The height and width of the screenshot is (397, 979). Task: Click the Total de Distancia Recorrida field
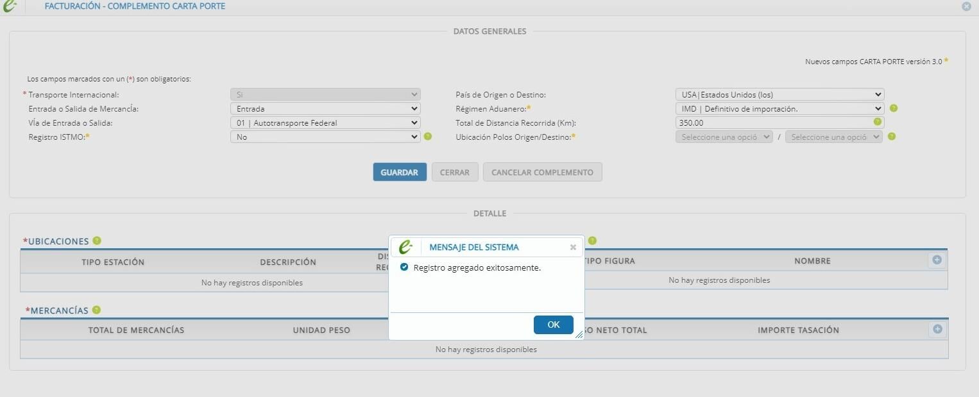click(x=779, y=122)
